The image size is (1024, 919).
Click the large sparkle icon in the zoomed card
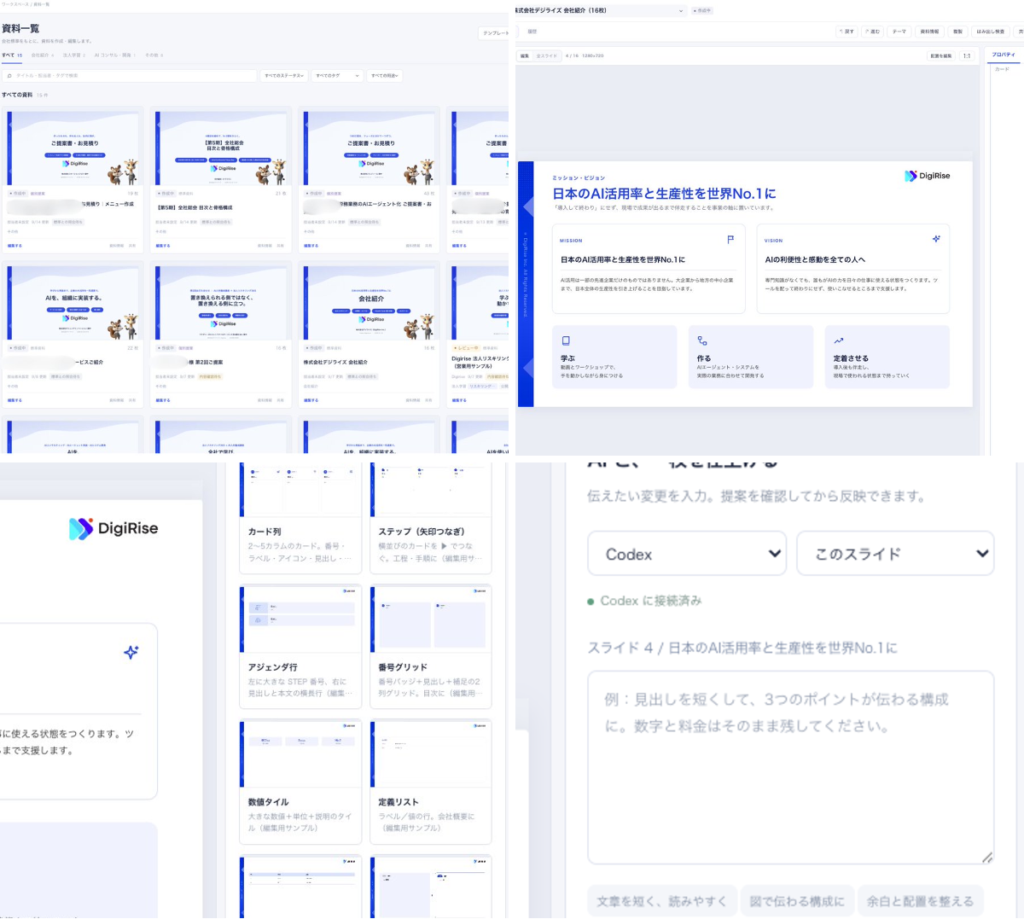131,653
